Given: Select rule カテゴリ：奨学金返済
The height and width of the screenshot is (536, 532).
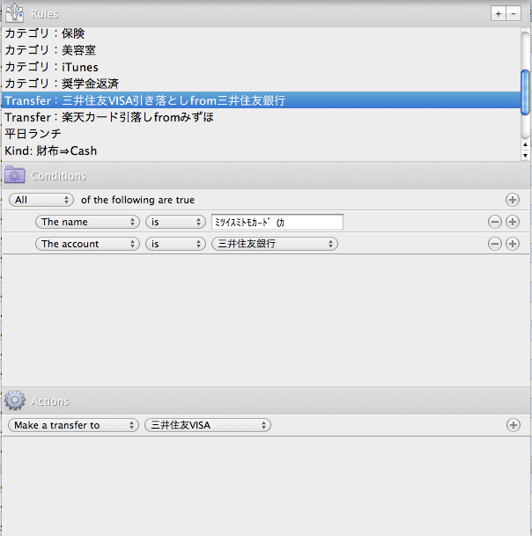Looking at the screenshot, I should point(261,84).
